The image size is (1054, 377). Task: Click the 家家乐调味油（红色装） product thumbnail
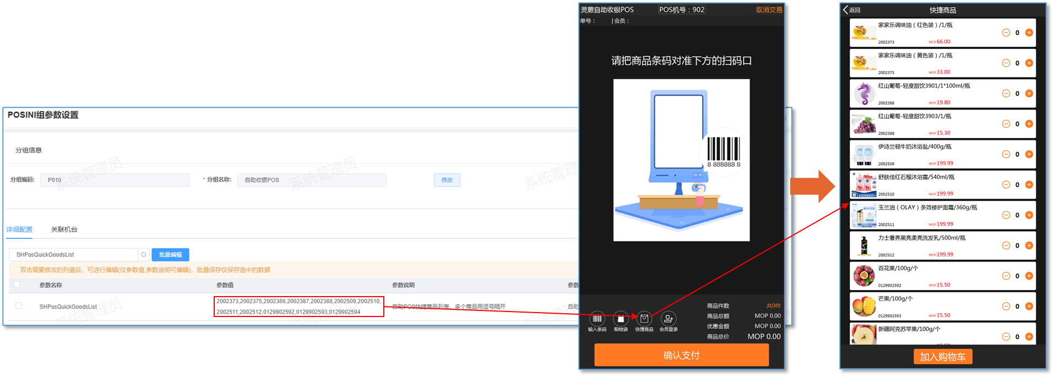(x=863, y=32)
